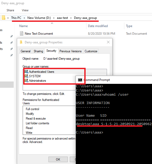Screen dimensions: 152x164
Task: Click the second pin icon in navigation pane
Action: pos(11,43)
